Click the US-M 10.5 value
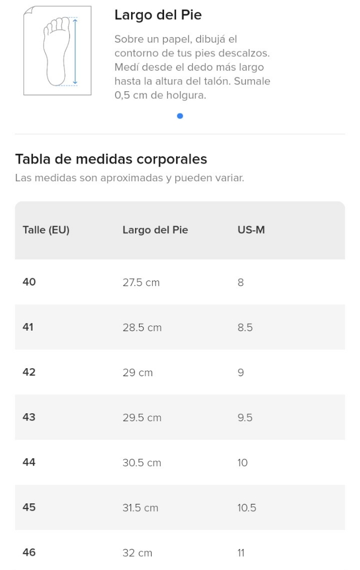The height and width of the screenshot is (570, 360). (247, 508)
